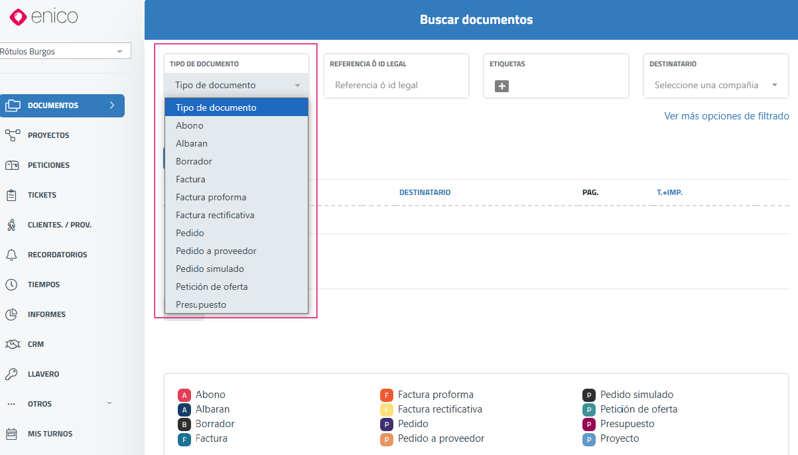Click the Peticiones inbox icon

click(12, 165)
